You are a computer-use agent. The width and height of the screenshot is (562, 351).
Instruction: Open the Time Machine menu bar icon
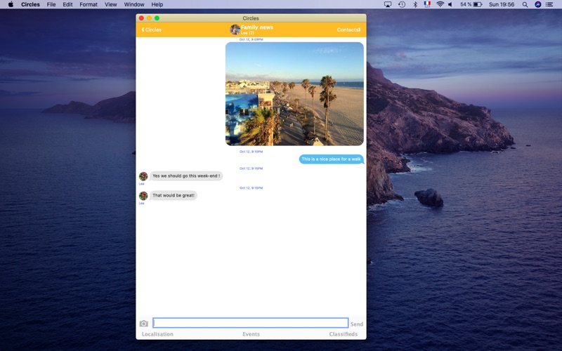(402, 4)
